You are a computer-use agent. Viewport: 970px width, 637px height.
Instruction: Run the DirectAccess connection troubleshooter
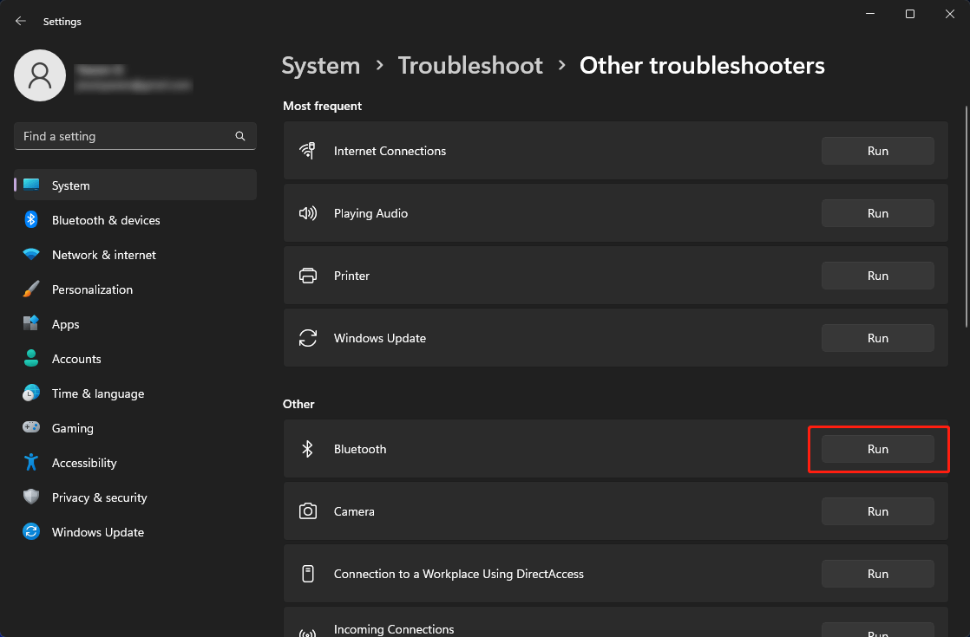tap(877, 574)
